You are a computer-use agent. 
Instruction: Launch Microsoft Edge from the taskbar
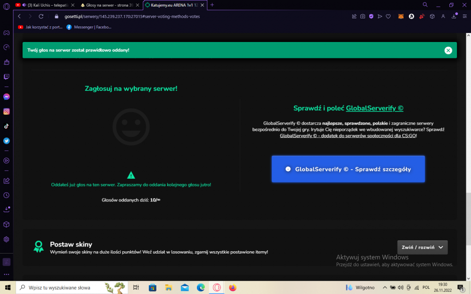(201, 287)
